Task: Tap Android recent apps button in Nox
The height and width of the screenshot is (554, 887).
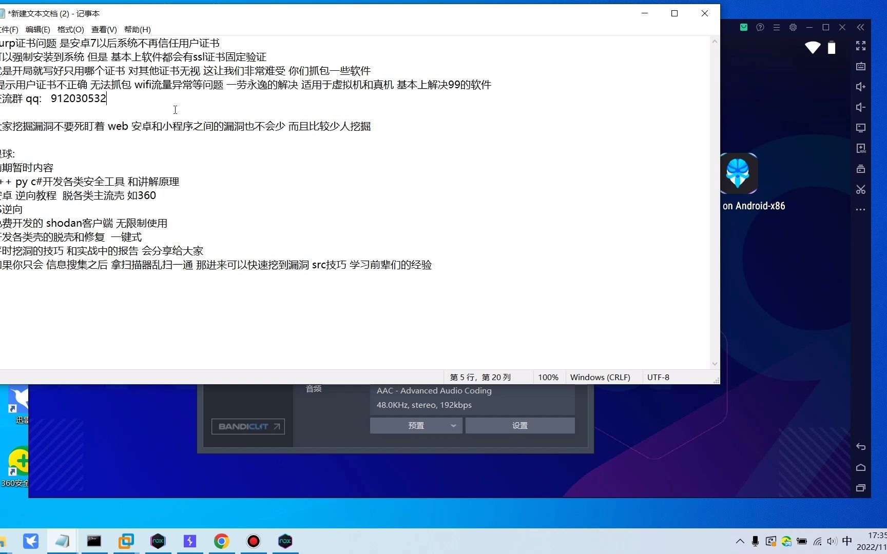Action: [861, 488]
